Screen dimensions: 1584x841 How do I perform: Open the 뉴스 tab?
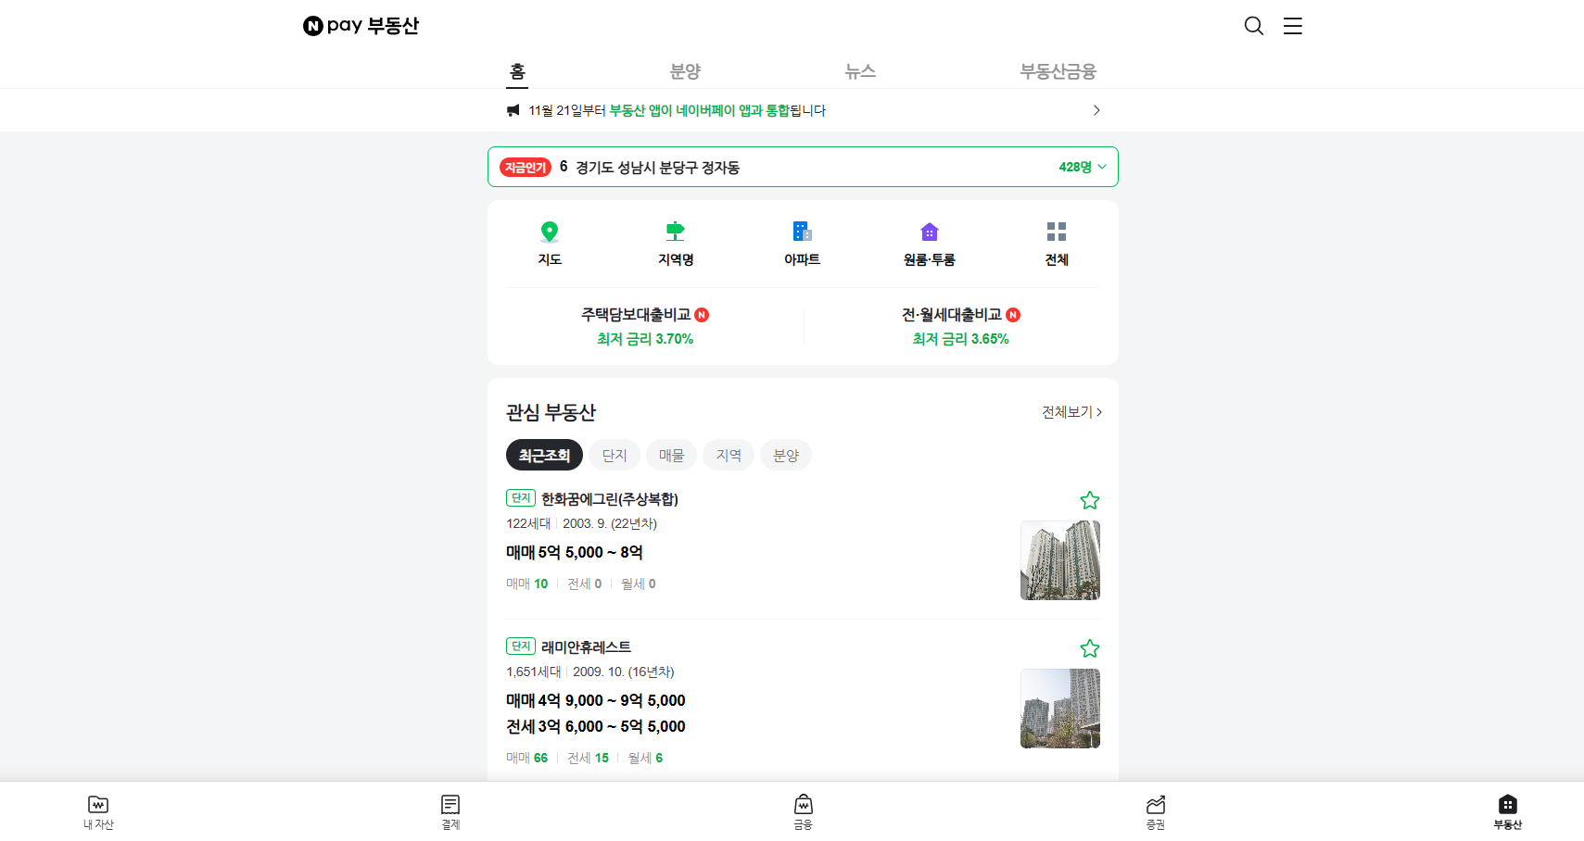[859, 70]
